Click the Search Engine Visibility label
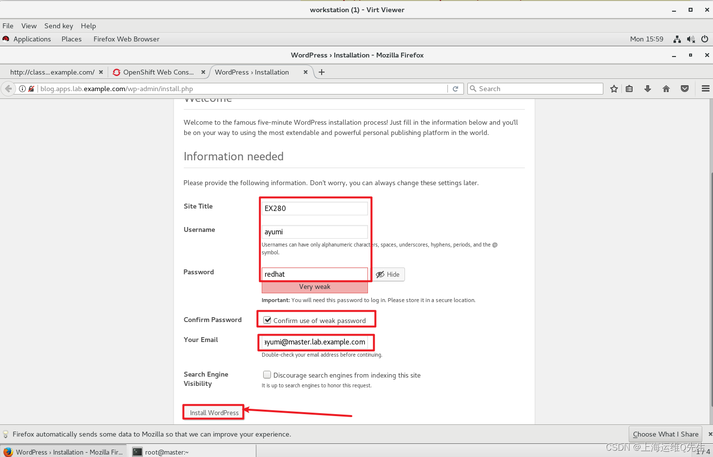 [206, 379]
